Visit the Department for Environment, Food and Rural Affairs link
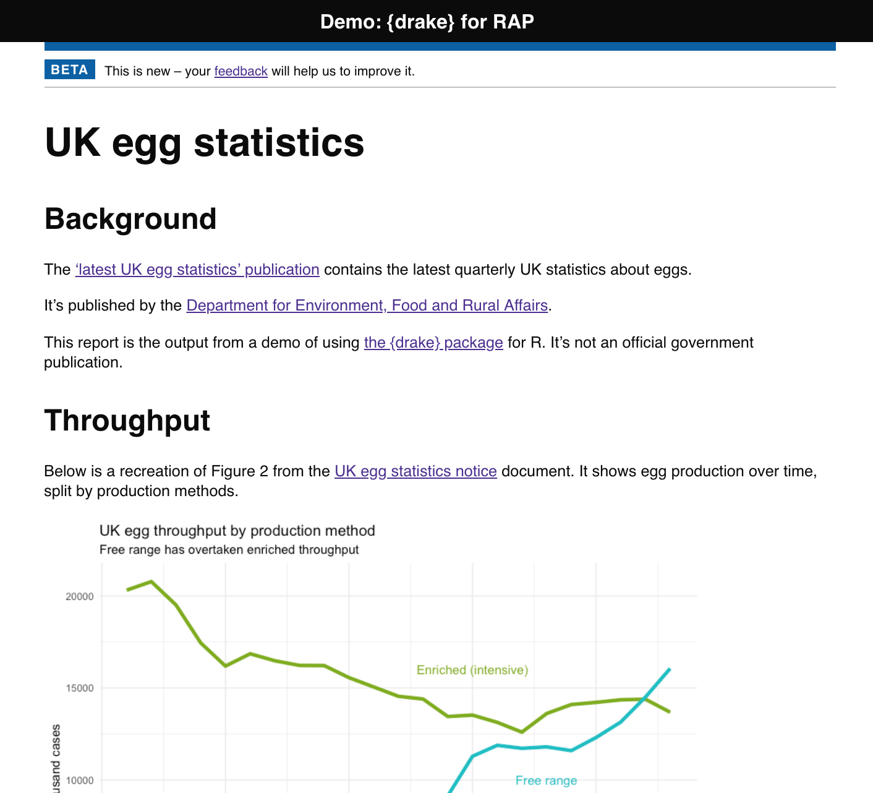 click(x=367, y=305)
